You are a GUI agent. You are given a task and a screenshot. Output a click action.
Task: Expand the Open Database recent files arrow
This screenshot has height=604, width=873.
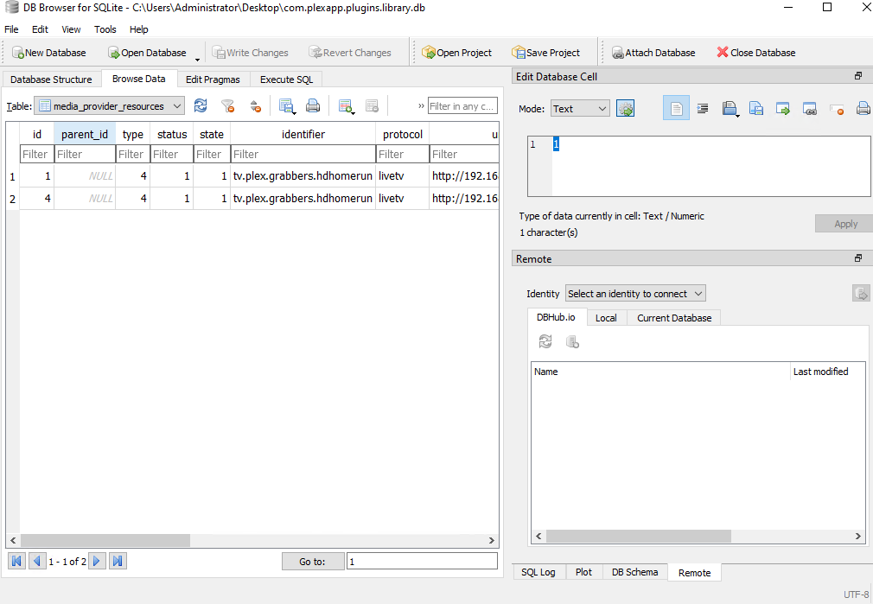(197, 59)
